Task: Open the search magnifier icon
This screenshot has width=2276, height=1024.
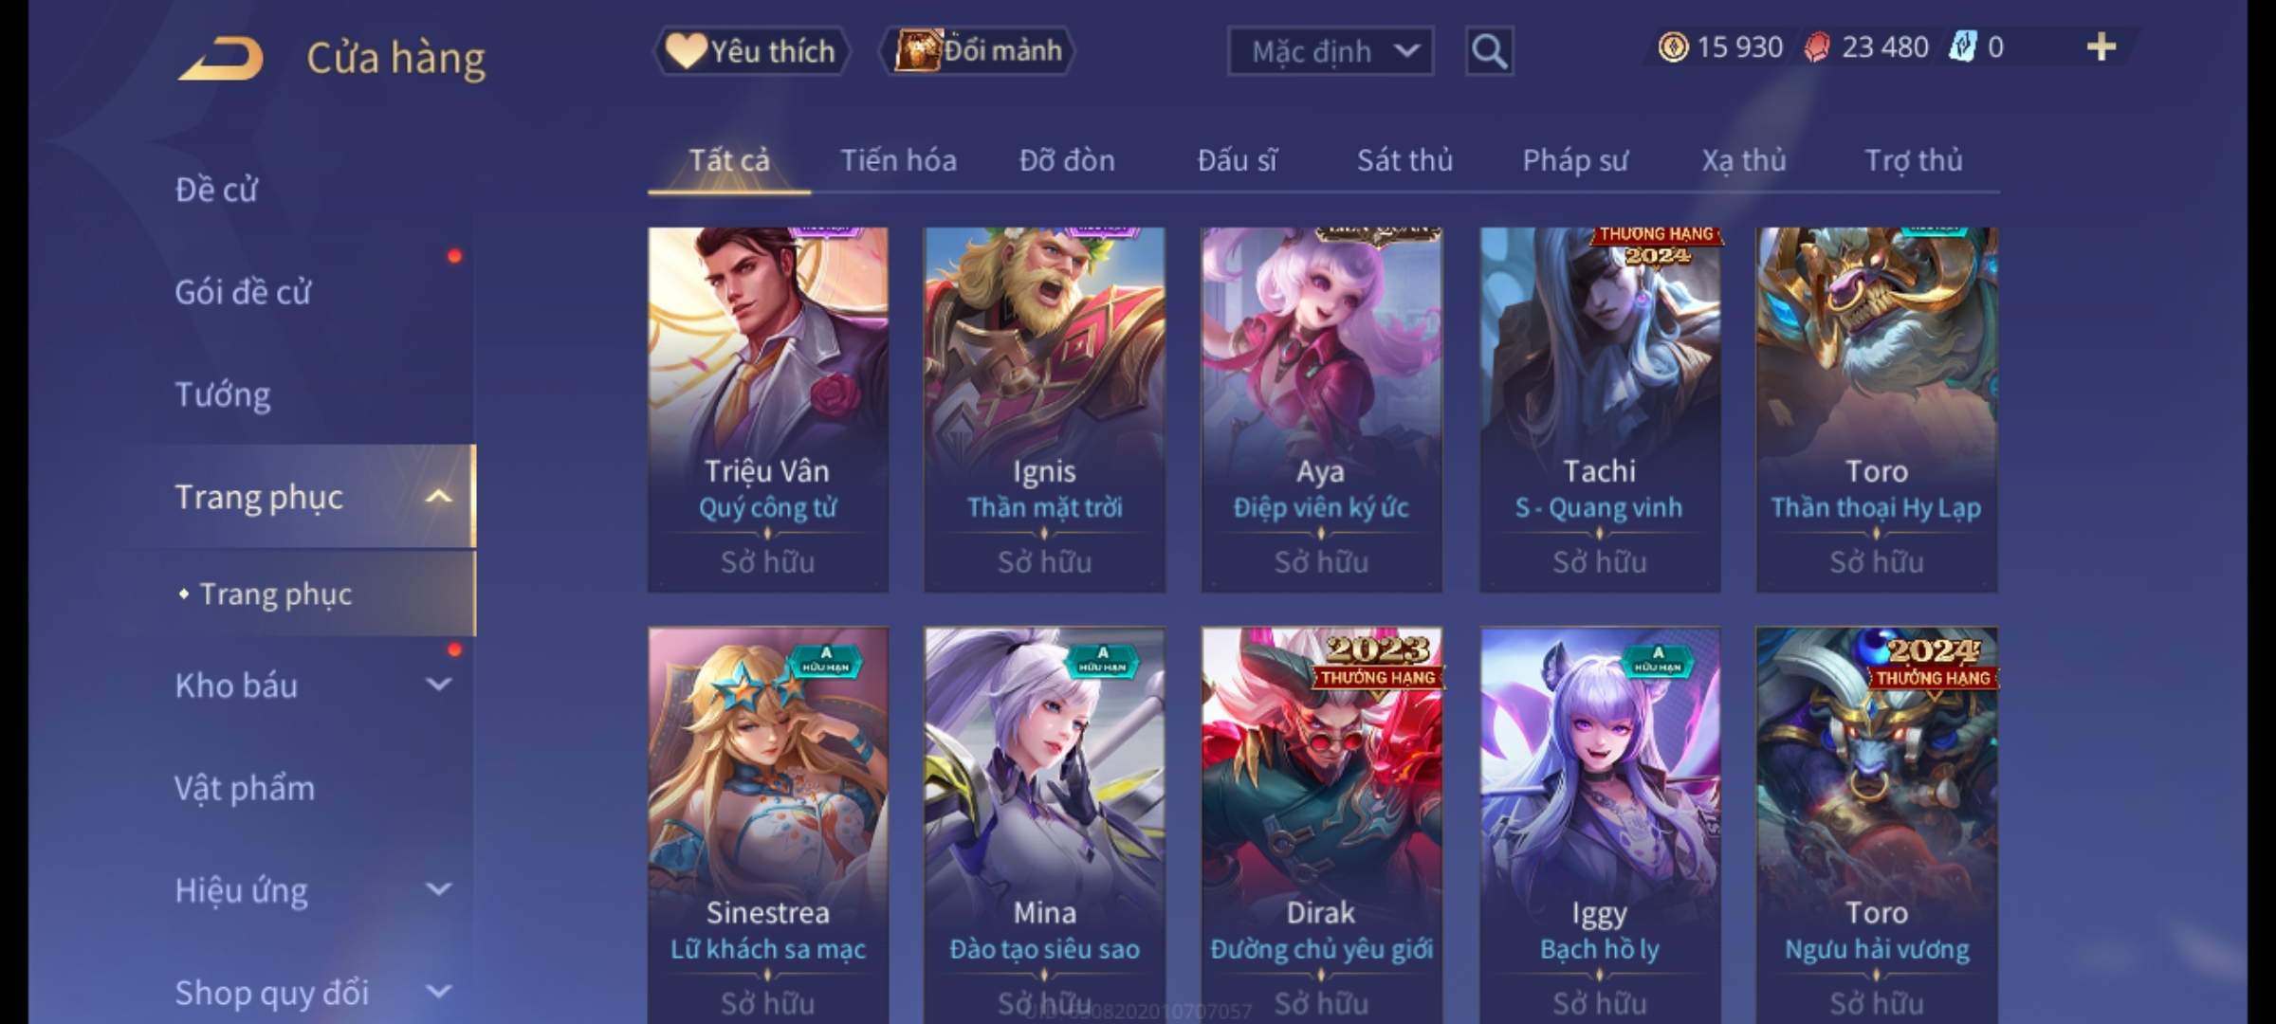Action: (x=1489, y=51)
